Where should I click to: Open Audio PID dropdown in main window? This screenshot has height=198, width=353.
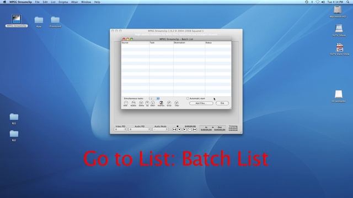(x=140, y=129)
